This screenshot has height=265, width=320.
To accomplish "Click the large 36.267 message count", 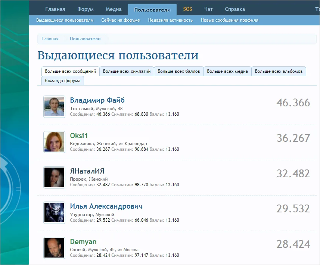I will 293,138.
